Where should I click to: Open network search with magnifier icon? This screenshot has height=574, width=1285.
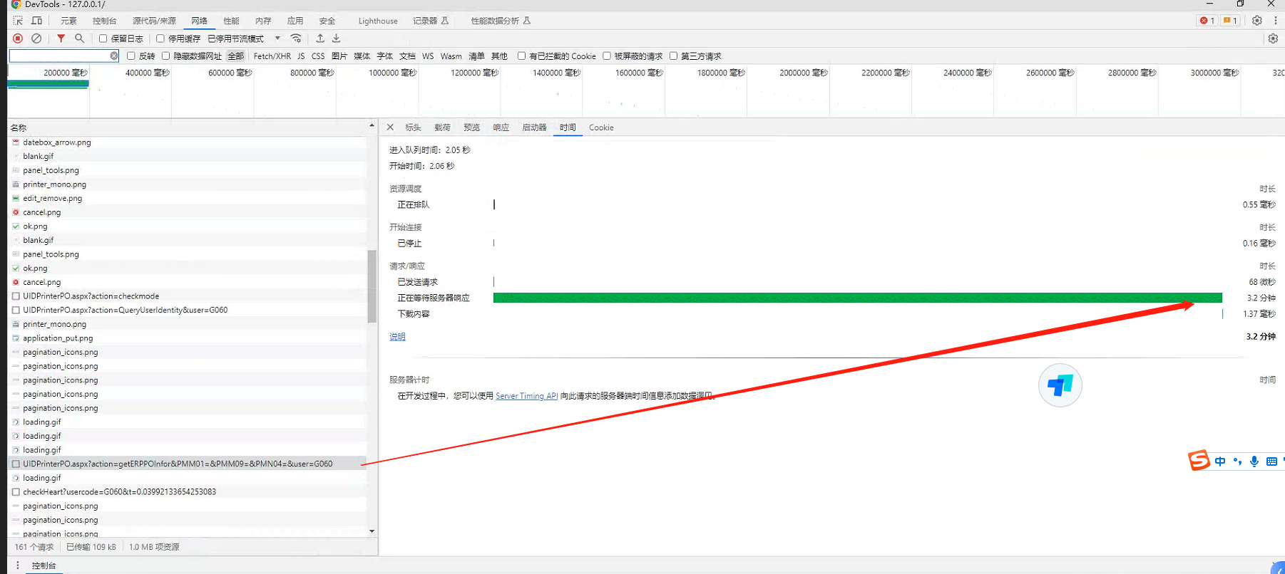(x=79, y=38)
